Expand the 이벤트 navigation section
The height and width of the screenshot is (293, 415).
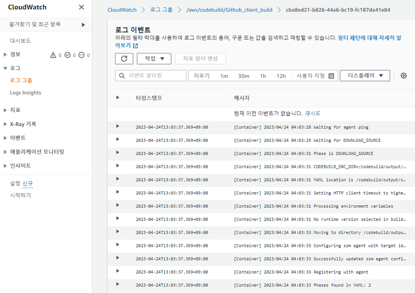pos(5,138)
